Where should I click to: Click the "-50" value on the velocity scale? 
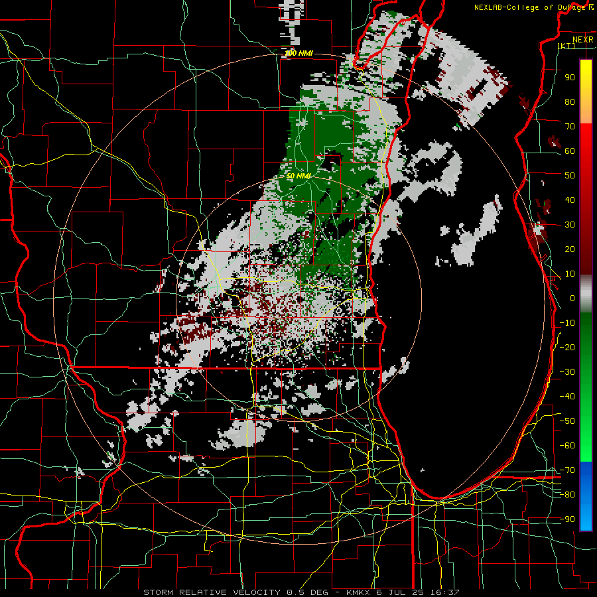tap(567, 421)
